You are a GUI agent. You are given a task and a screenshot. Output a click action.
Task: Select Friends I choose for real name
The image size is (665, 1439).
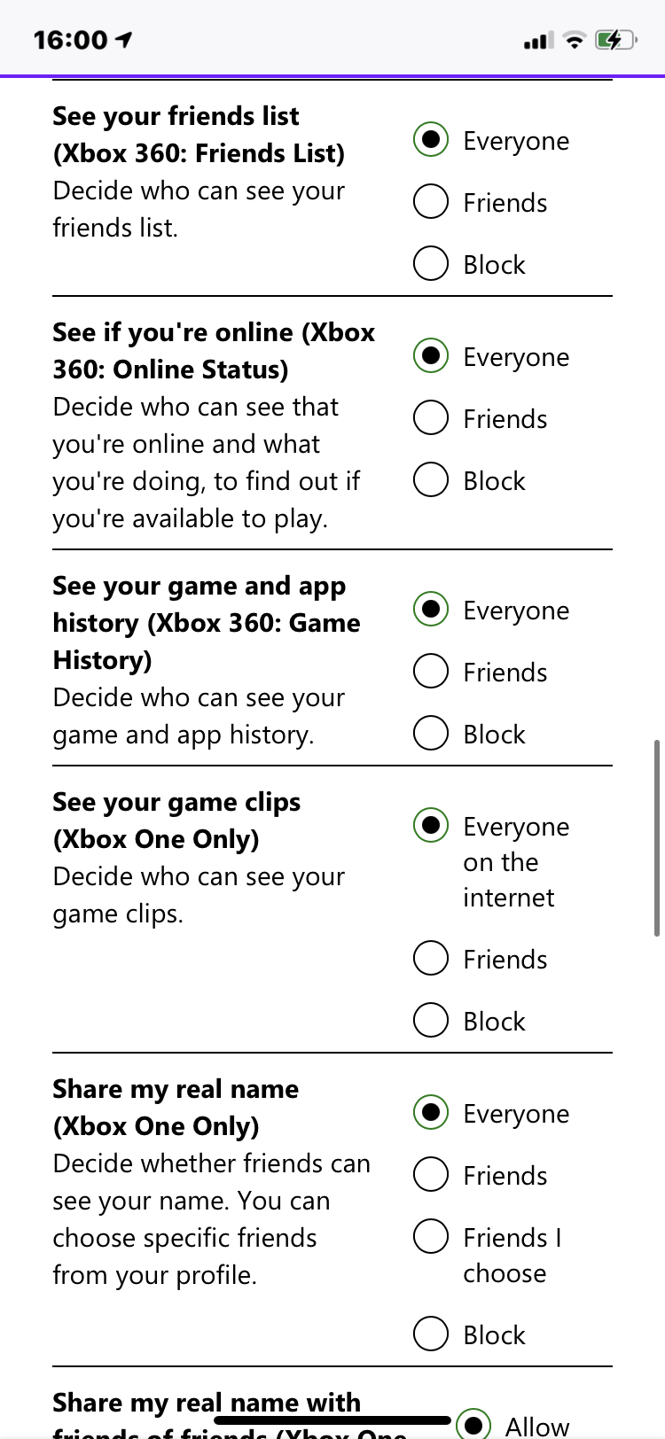click(x=431, y=1237)
